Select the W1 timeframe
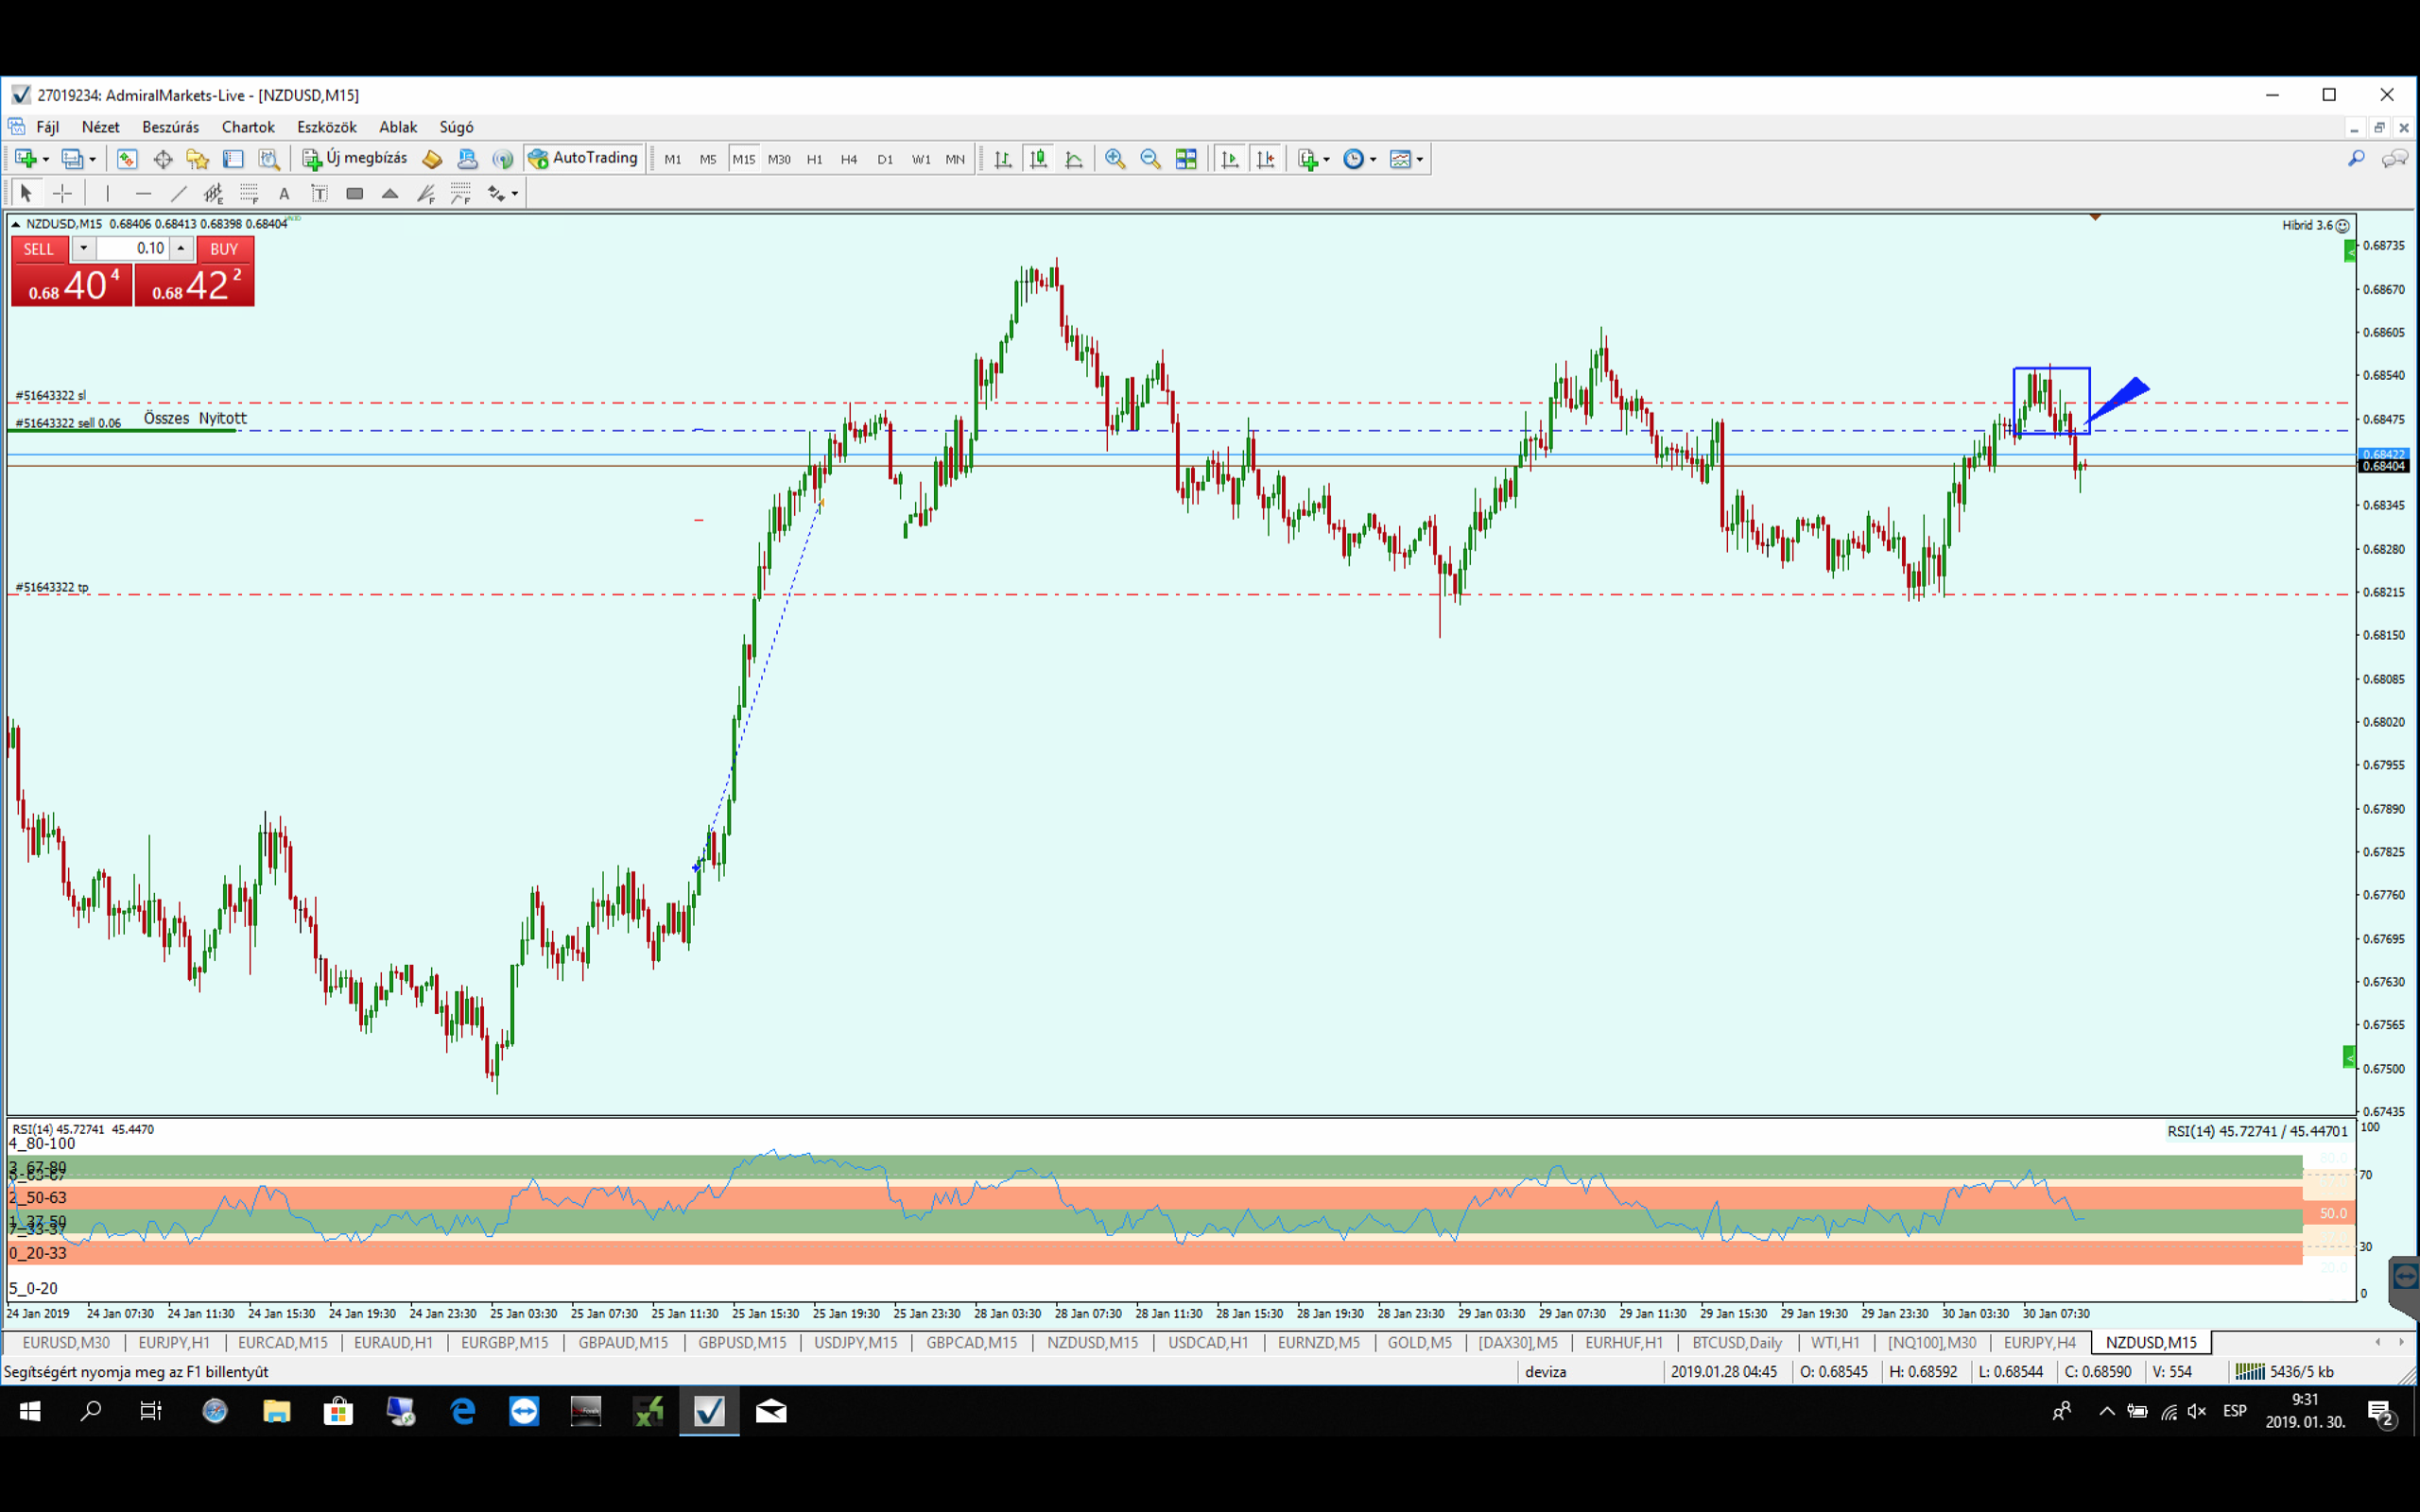The width and height of the screenshot is (2420, 1512). pyautogui.click(x=921, y=159)
